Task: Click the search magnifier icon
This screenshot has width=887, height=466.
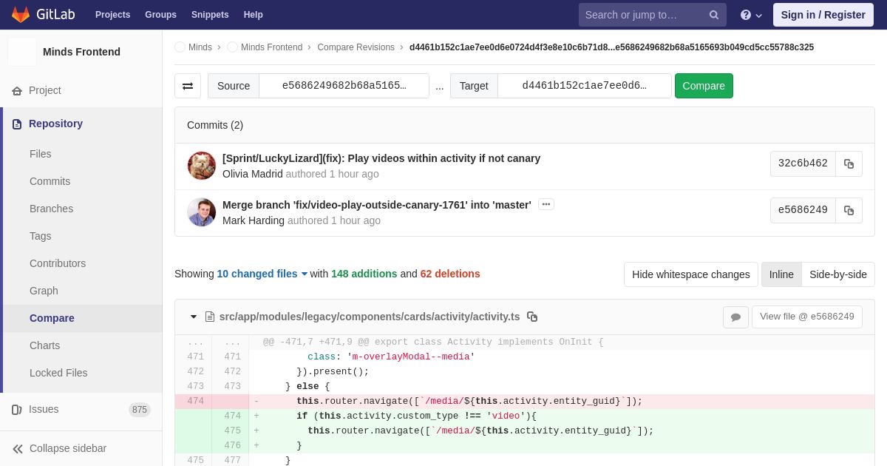Action: (x=713, y=15)
